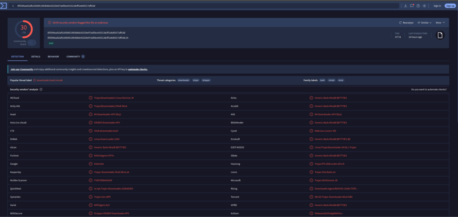Image resolution: width=458 pixels, height=217 pixels.
Task: Click the dropper threat category tag
Action: coord(206,80)
